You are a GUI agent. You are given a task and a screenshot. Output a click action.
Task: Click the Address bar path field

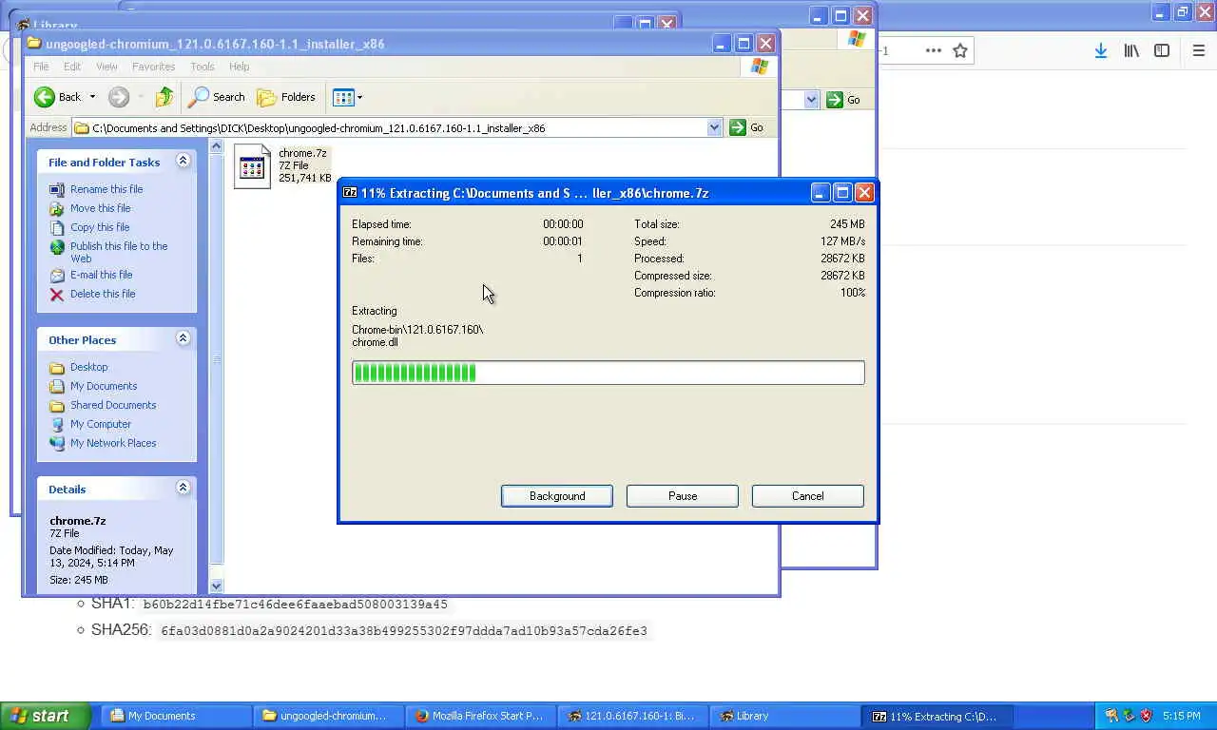click(x=390, y=127)
